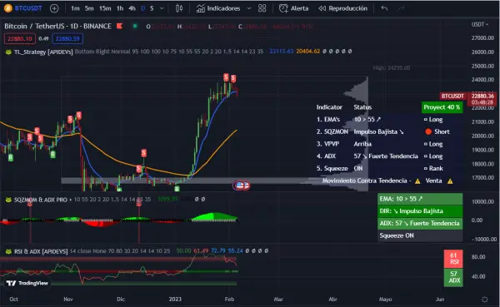Click the red flag icon beside BINANCE
The image size is (500, 307).
tap(119, 26)
